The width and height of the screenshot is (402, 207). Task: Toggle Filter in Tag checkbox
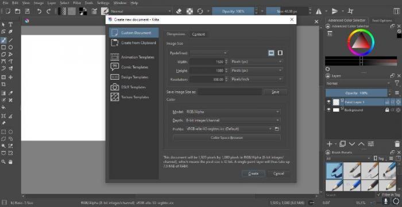tap(378, 194)
